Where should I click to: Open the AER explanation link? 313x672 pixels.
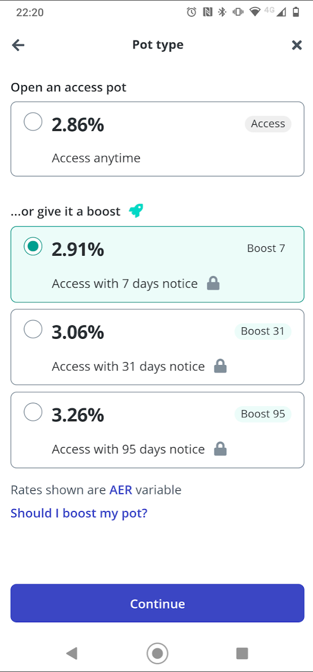click(121, 490)
